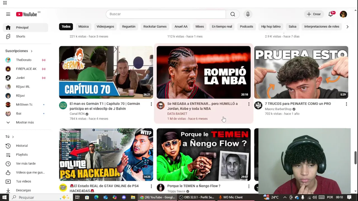This screenshot has width=358, height=201.
Task: Open Trippy Sauce channel avatar
Action: point(161,188)
